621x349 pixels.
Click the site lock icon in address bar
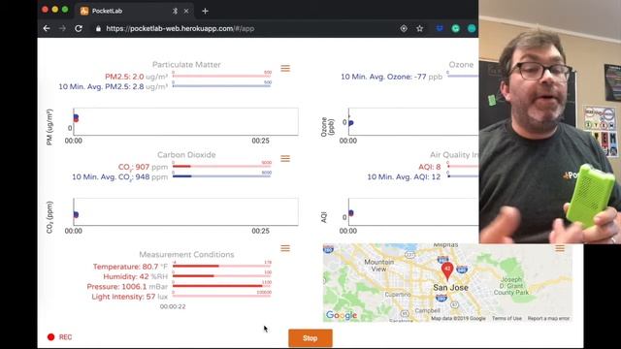tap(98, 28)
